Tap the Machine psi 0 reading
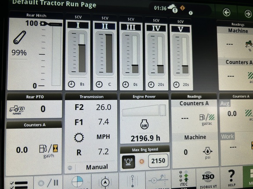Screen dimensions: 253x189 click(x=185, y=152)
